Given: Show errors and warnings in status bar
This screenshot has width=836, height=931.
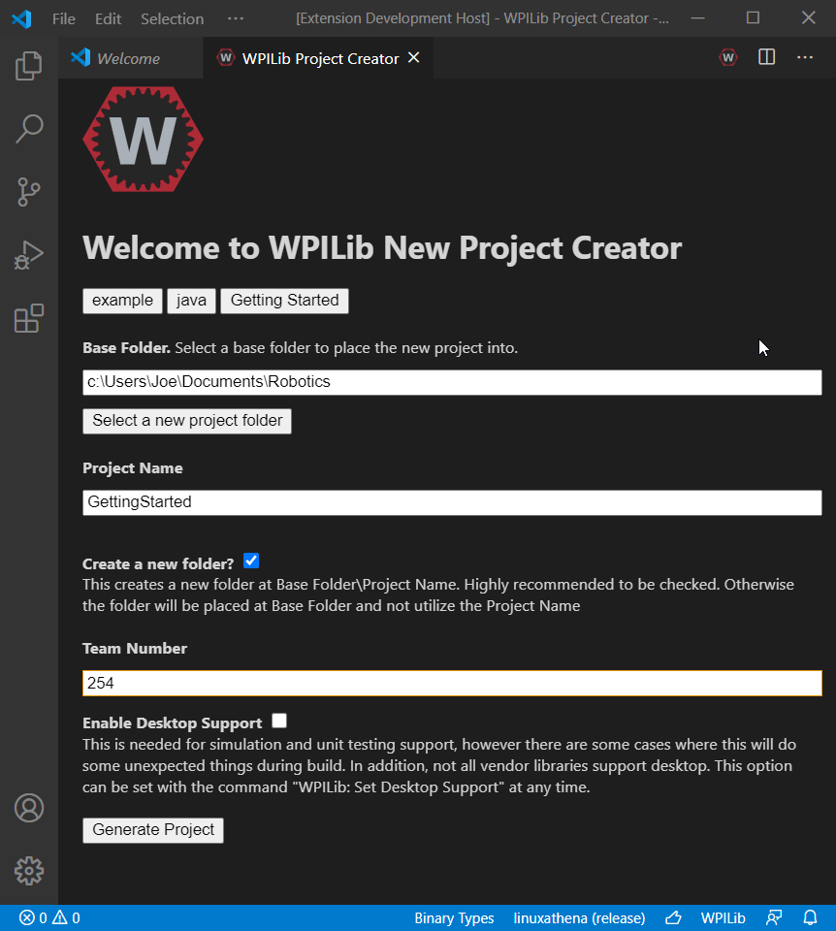Looking at the screenshot, I should tap(49, 918).
